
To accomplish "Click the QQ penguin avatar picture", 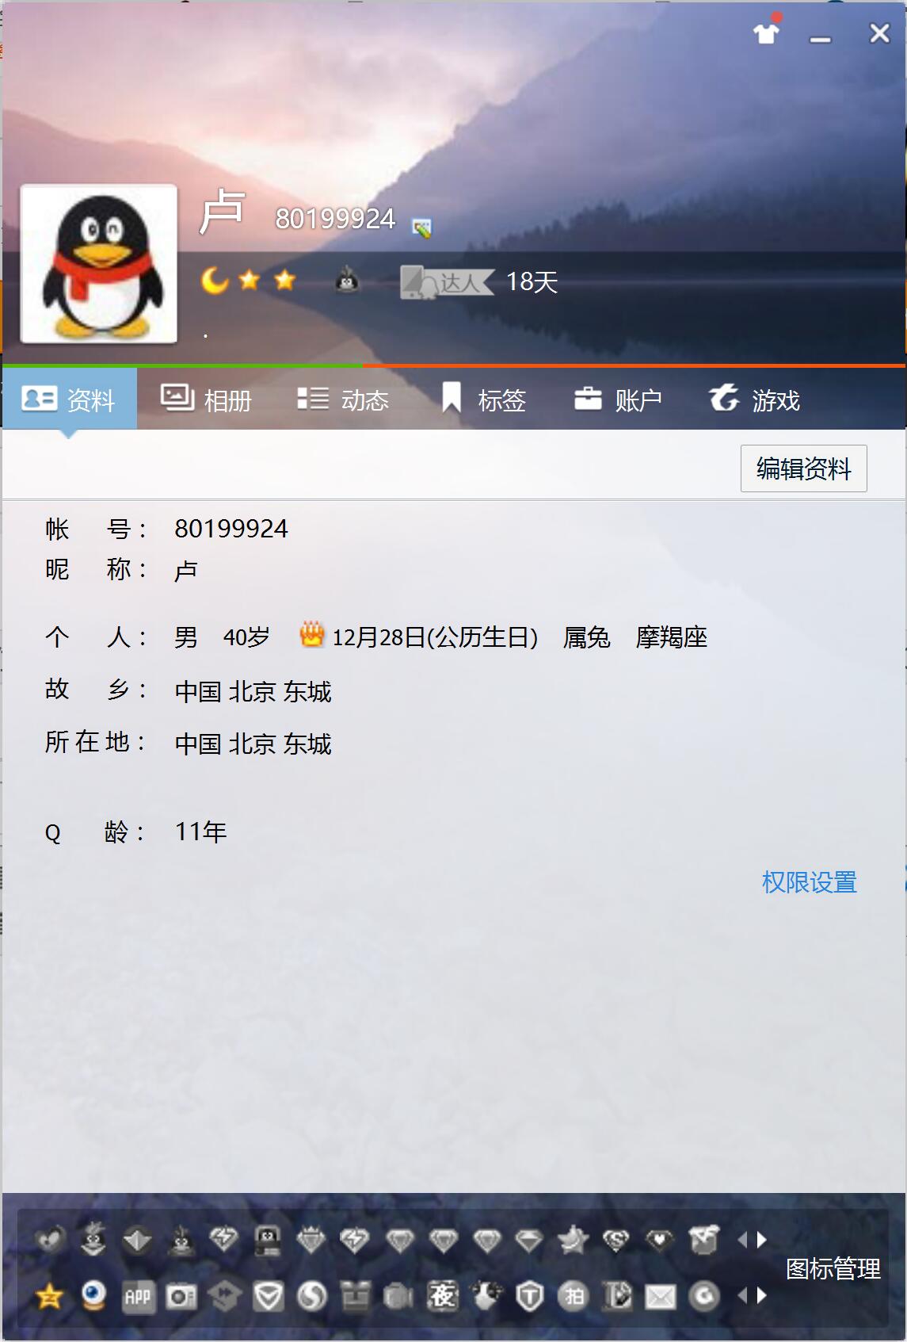I will coord(99,264).
